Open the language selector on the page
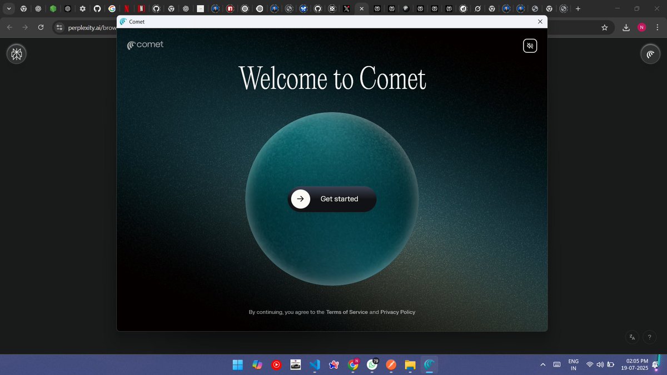Image resolution: width=667 pixels, height=375 pixels. [632, 337]
